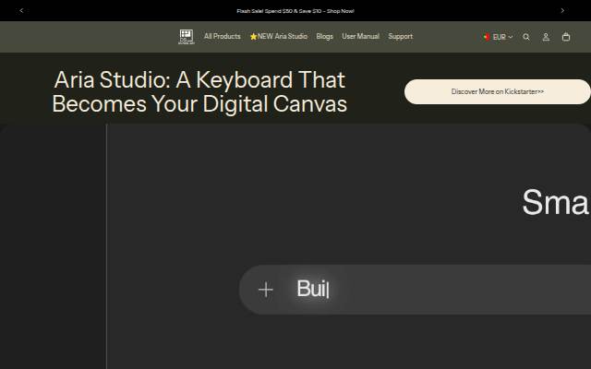The height and width of the screenshot is (369, 591).
Task: Click the star icon beside NEW Aria Studio
Action: (253, 37)
